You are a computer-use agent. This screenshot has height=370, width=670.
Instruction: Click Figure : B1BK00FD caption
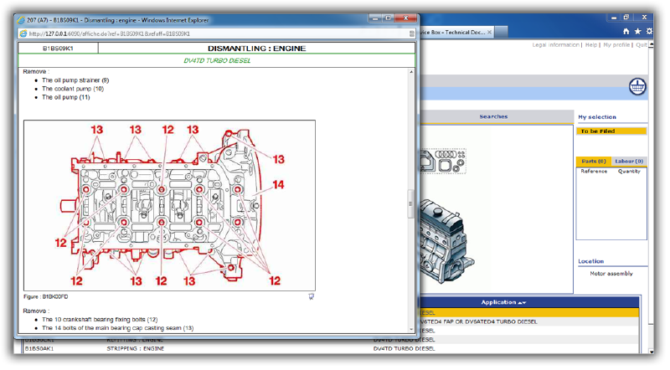(46, 296)
